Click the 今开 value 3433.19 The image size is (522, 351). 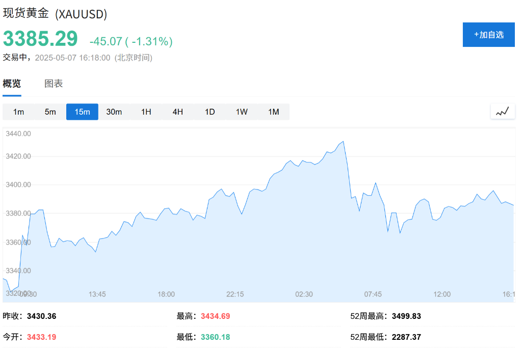(42, 337)
